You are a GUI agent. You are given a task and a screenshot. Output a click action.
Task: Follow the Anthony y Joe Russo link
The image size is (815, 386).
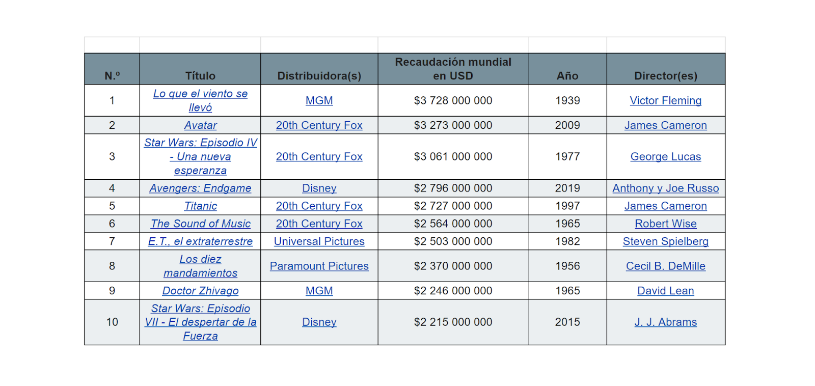pos(666,188)
